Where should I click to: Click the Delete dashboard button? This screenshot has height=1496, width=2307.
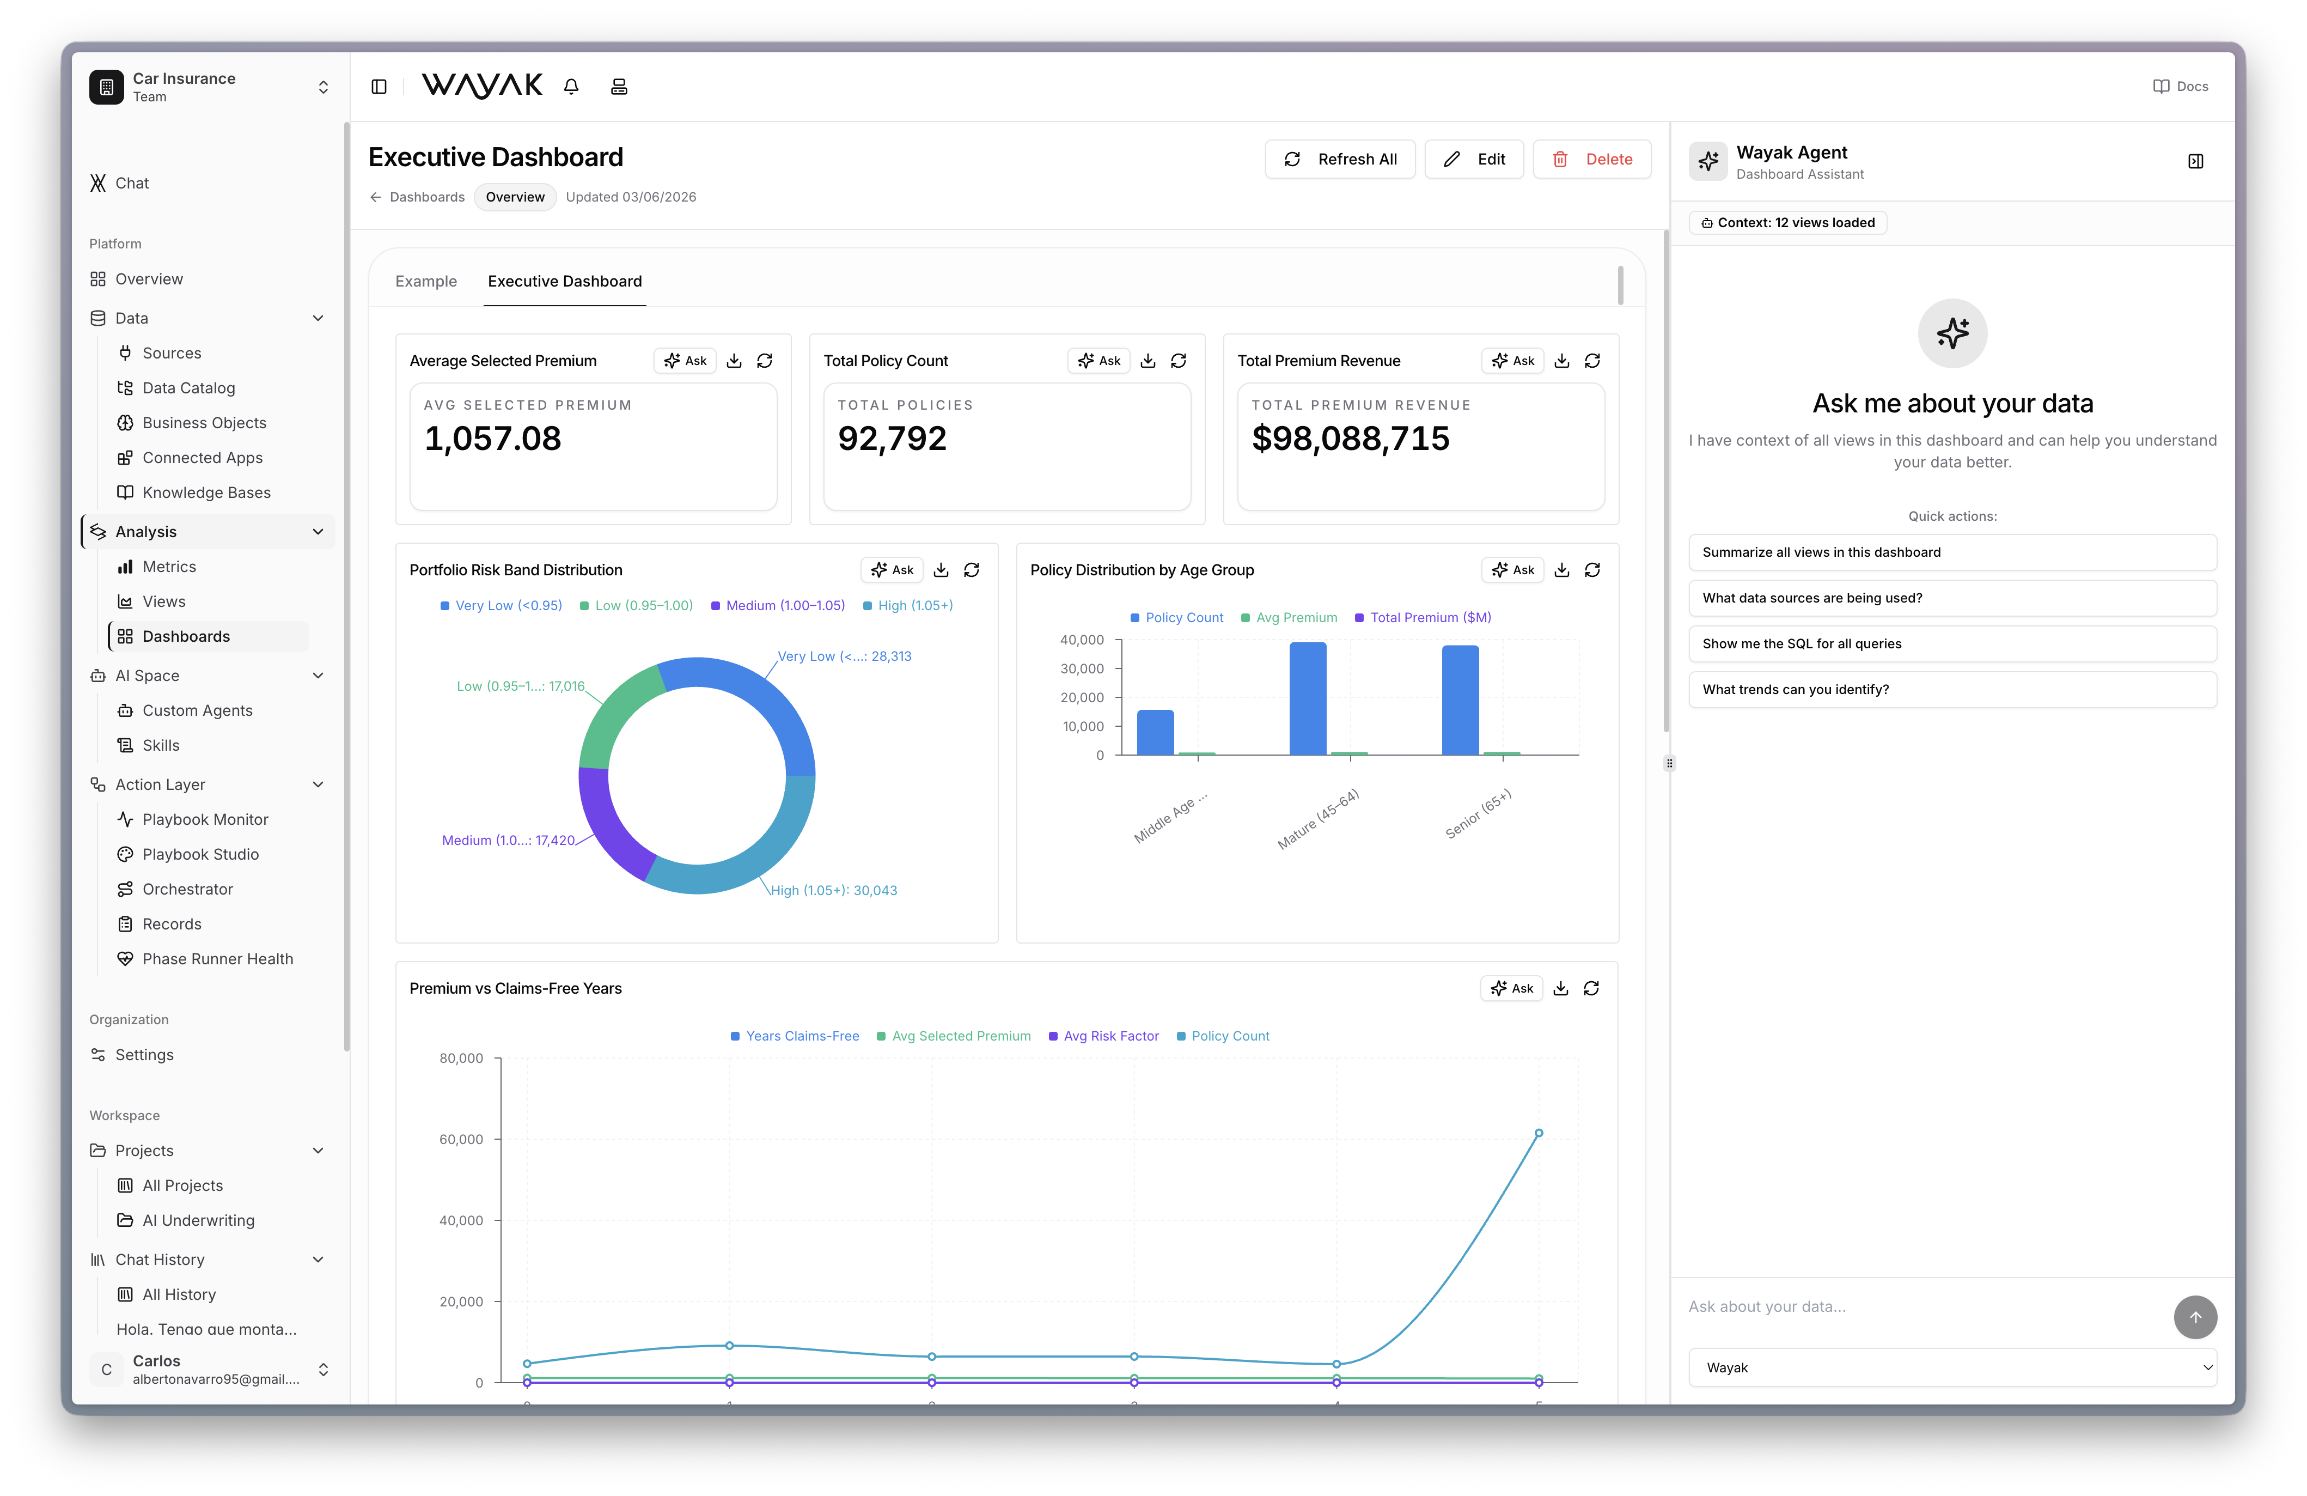1591,159
